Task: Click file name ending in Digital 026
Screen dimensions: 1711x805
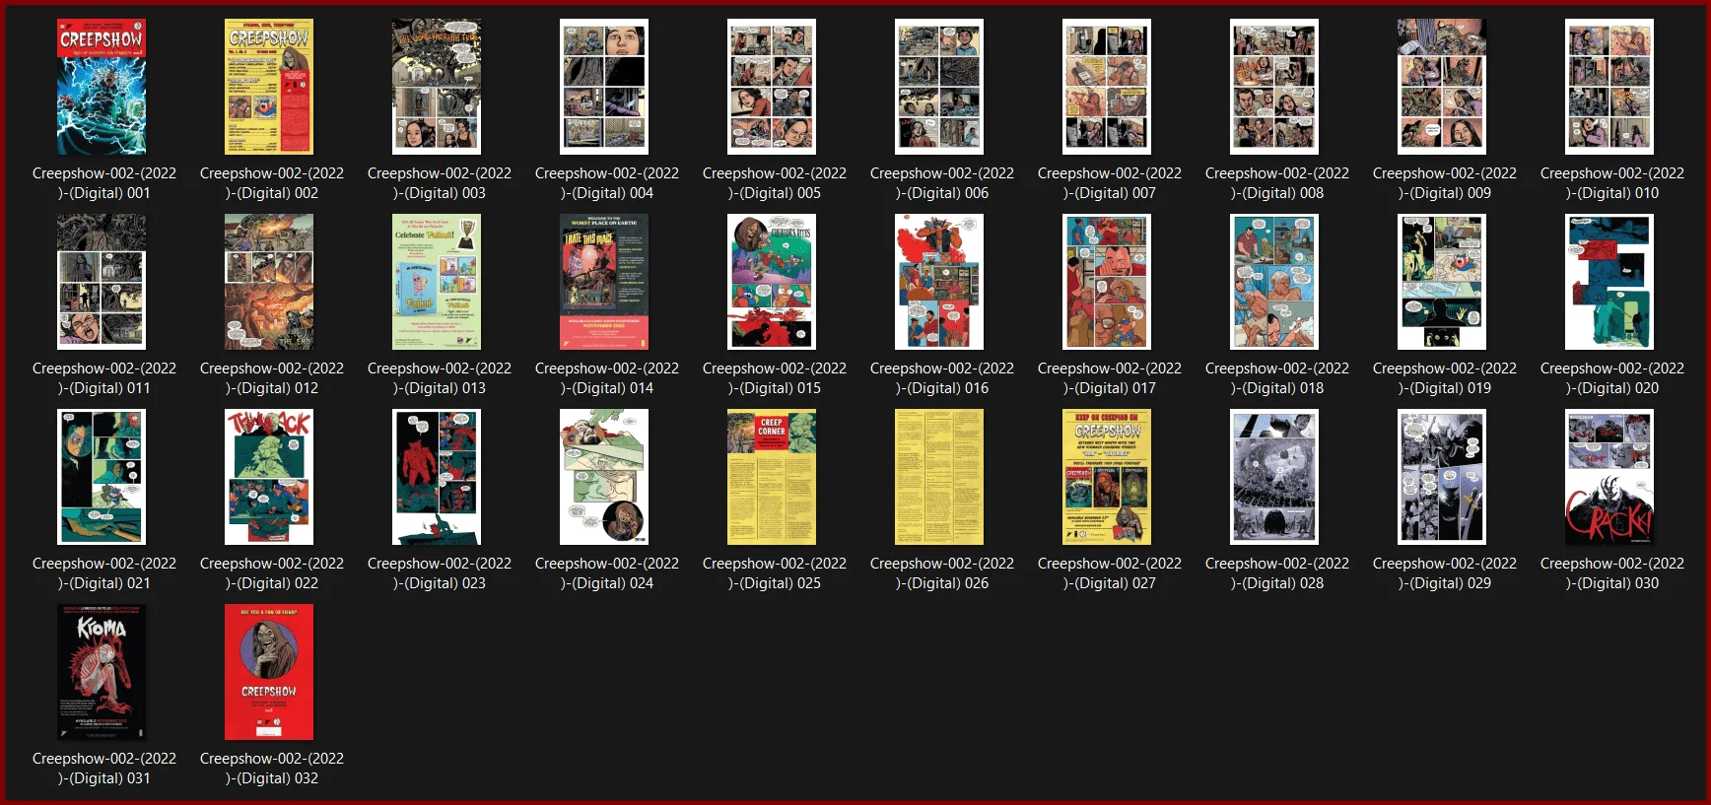Action: 942,573
